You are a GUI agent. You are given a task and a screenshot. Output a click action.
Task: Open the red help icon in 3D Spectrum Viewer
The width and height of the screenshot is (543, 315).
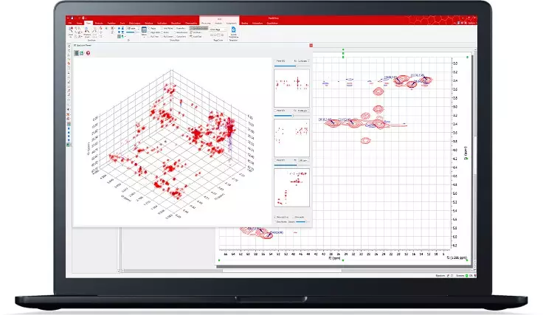pos(88,53)
